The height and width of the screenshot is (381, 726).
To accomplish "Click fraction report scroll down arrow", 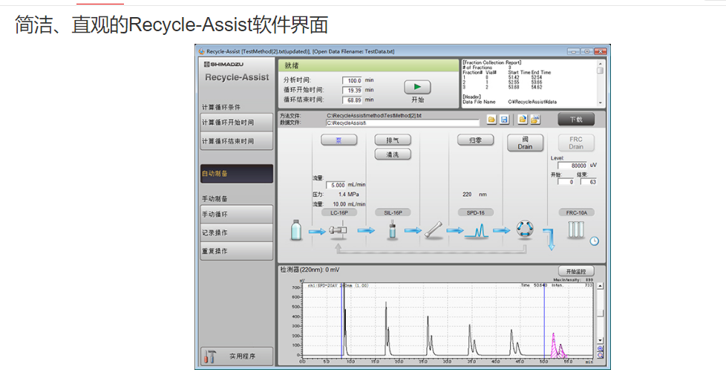I will pyautogui.click(x=600, y=103).
